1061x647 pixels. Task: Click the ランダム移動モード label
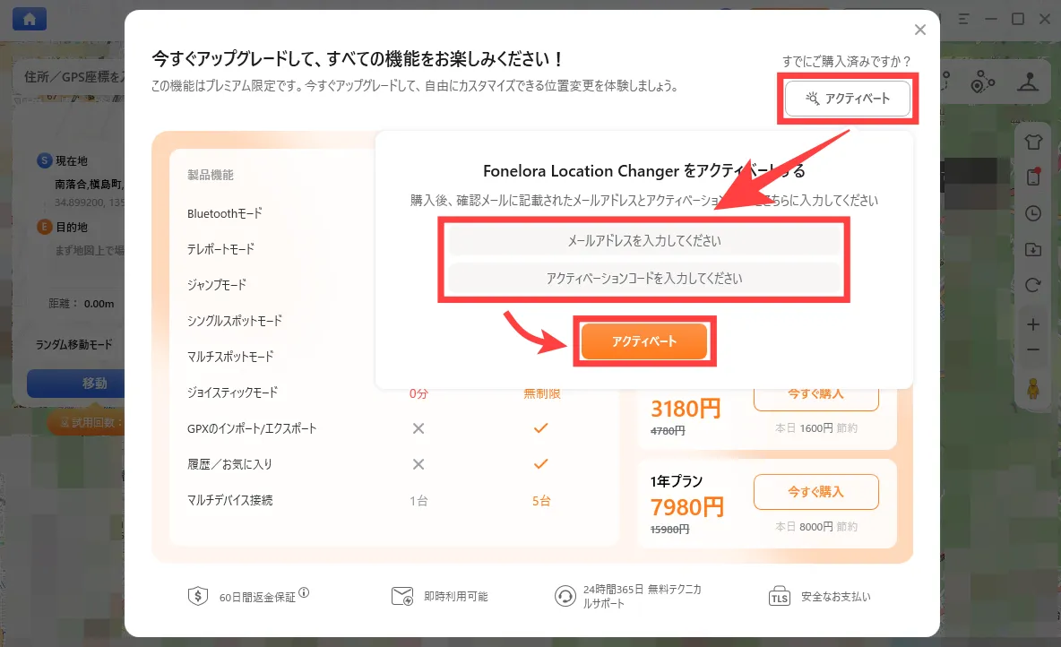tap(73, 344)
